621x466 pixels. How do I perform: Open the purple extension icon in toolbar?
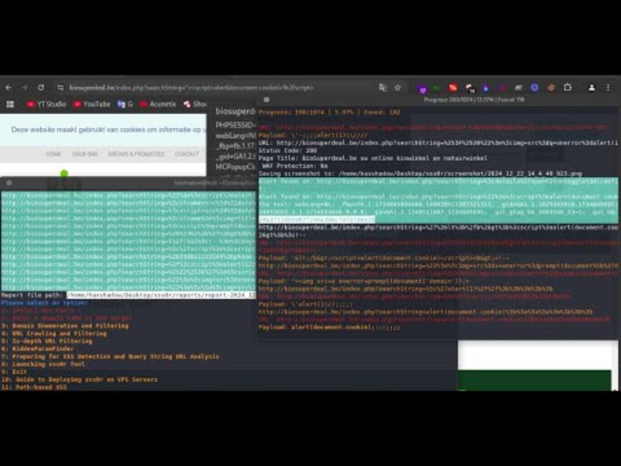pyautogui.click(x=422, y=88)
